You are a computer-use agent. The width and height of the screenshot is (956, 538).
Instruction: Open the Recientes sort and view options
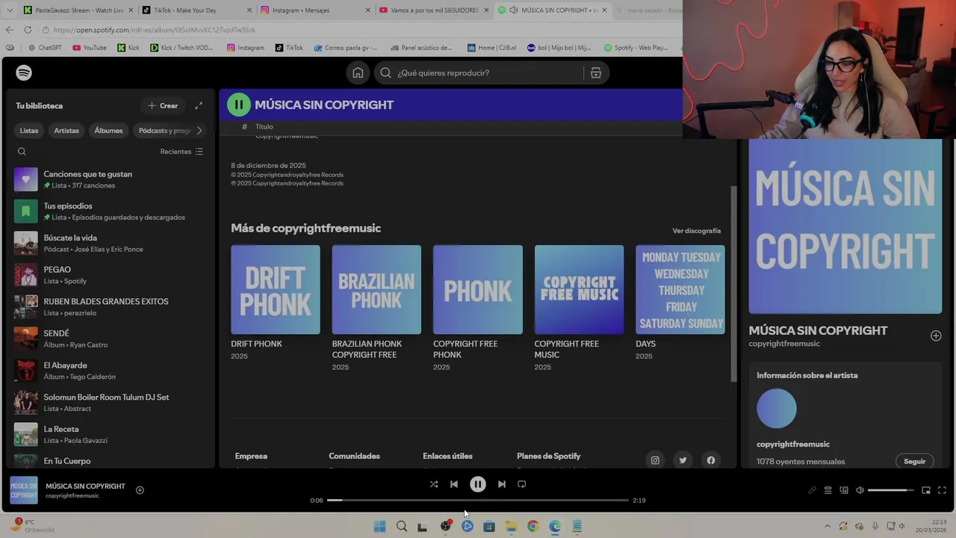tap(181, 152)
